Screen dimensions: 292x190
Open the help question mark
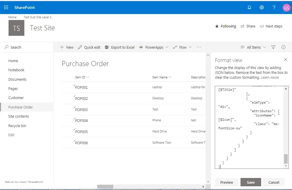click(x=274, y=7)
